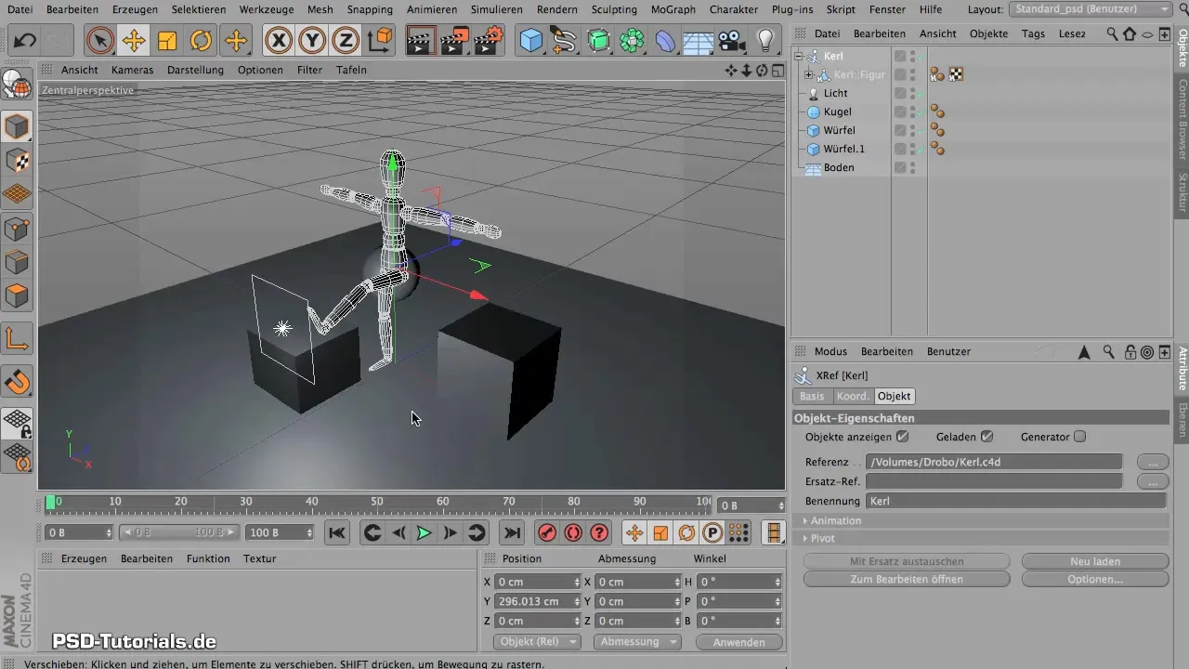Select points mode icon
The width and height of the screenshot is (1189, 669).
[18, 228]
